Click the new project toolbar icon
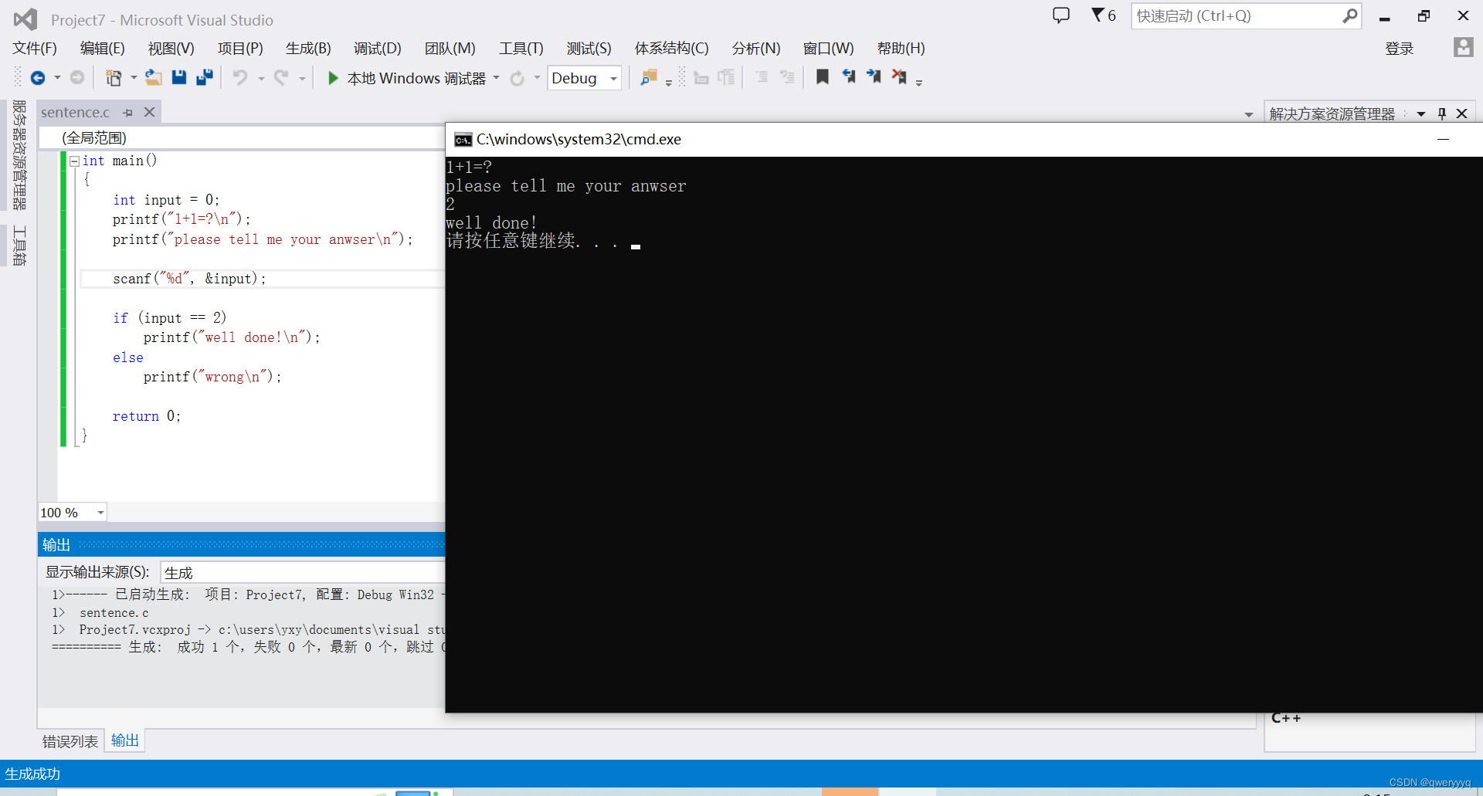 click(x=114, y=78)
